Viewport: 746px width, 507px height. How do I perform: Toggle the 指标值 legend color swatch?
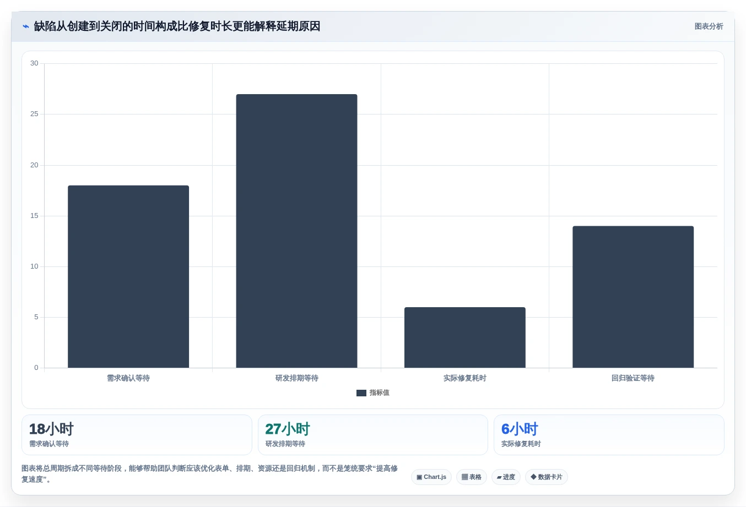361,393
